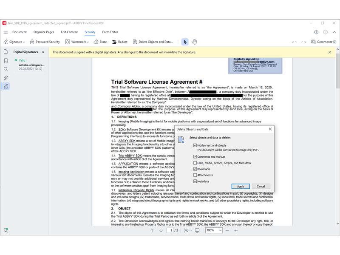The height and width of the screenshot is (255, 340).
Task: Zoom out with the minus icon
Action: 227,230
